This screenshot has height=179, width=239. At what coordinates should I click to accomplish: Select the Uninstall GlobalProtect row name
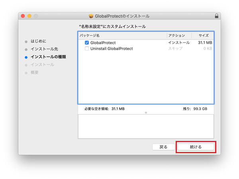point(112,48)
